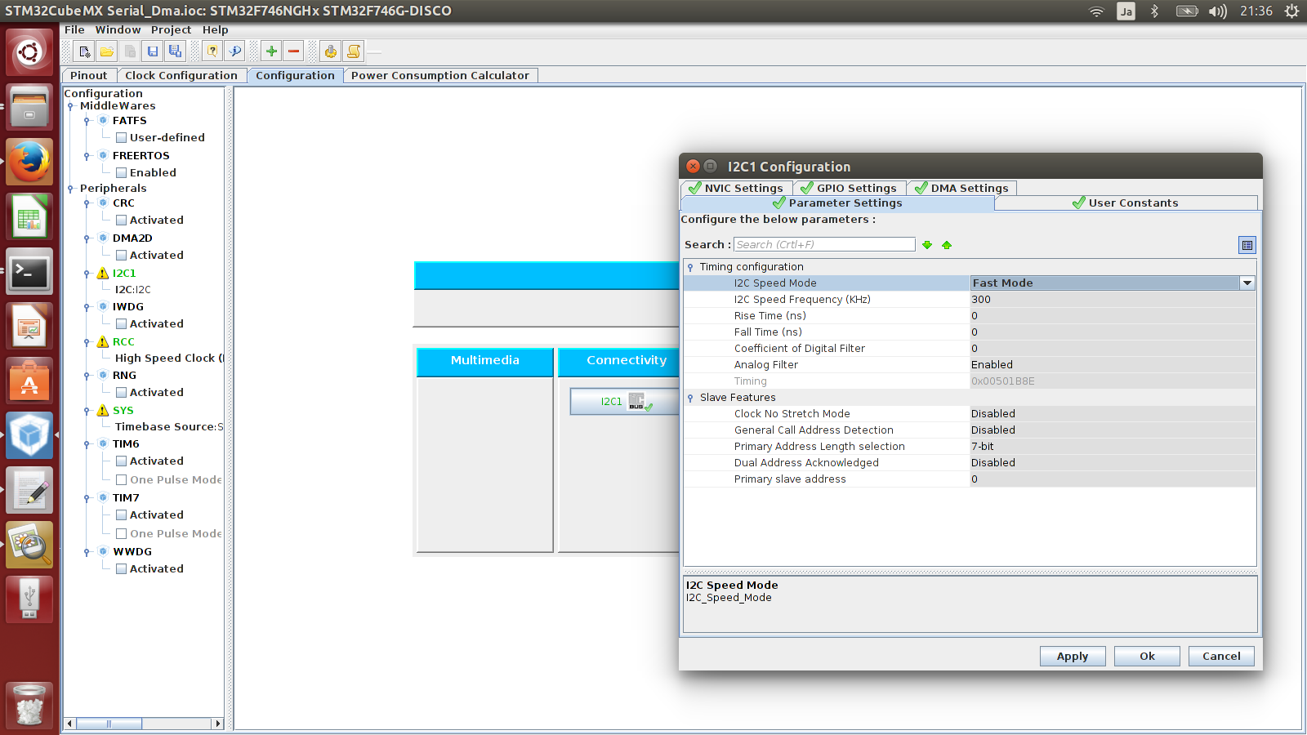Viewport: 1307px width, 735px height.
Task: Click the single floppy disk Save icon
Action: click(153, 51)
